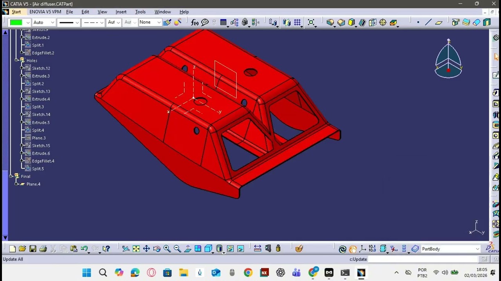
Task: Open the None layer dropdown
Action: click(x=159, y=22)
